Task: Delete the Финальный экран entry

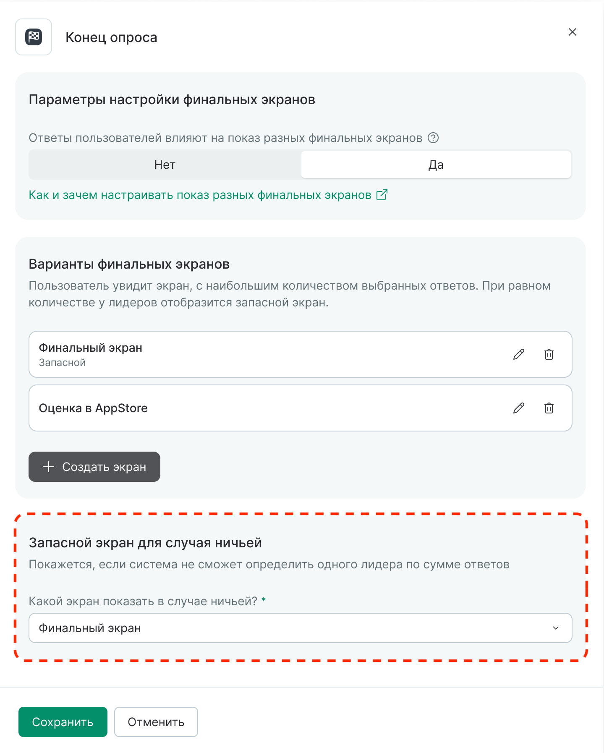Action: click(x=549, y=354)
